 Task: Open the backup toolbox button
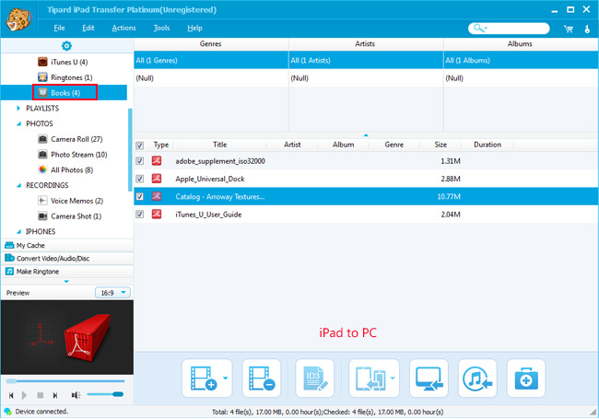[526, 378]
